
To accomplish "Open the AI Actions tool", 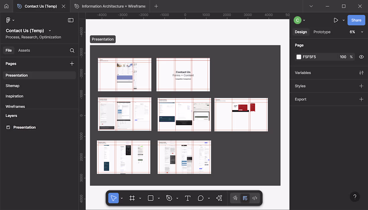I will 219,198.
